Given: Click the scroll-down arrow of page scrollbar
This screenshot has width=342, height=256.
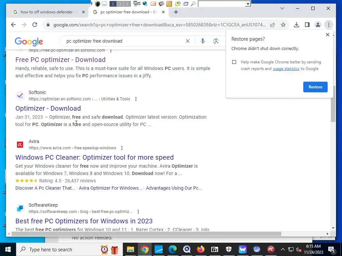Looking at the screenshot, I should (333, 228).
